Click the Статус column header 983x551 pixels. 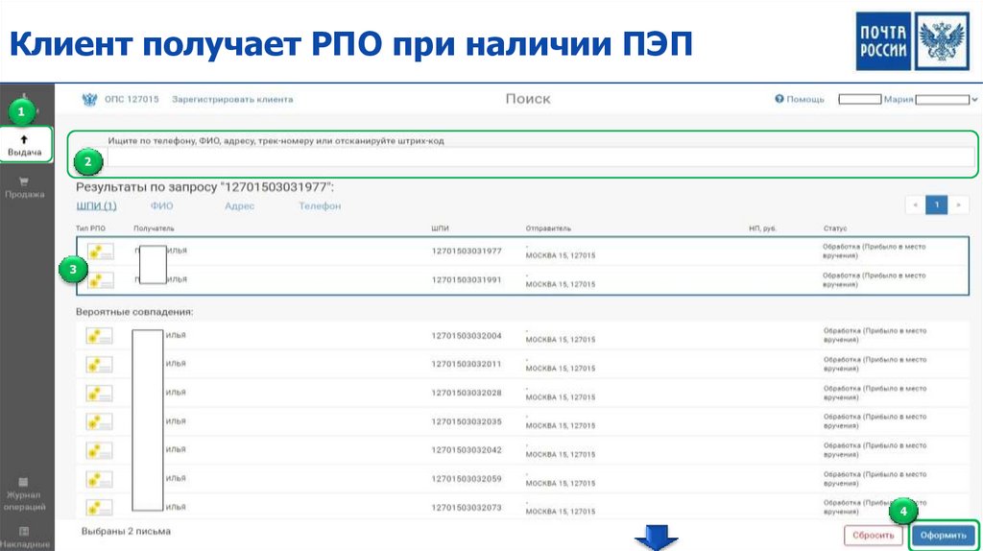coord(835,228)
